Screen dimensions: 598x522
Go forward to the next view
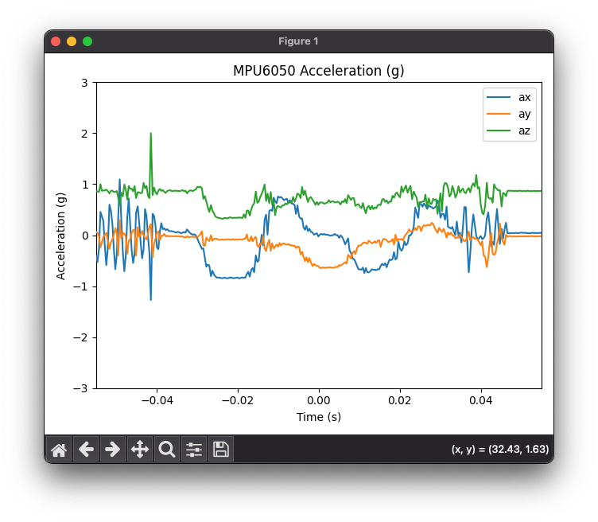[x=113, y=449]
